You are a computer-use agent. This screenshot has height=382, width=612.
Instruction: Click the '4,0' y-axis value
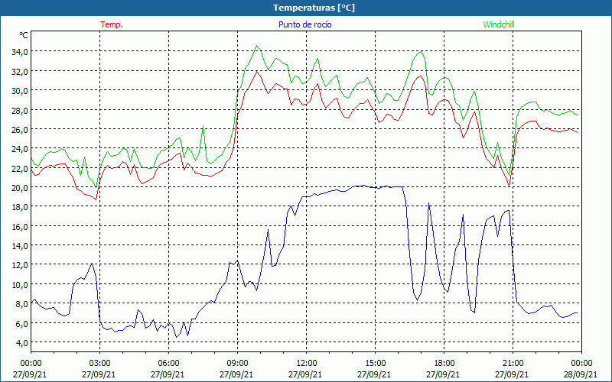[x=21, y=342]
